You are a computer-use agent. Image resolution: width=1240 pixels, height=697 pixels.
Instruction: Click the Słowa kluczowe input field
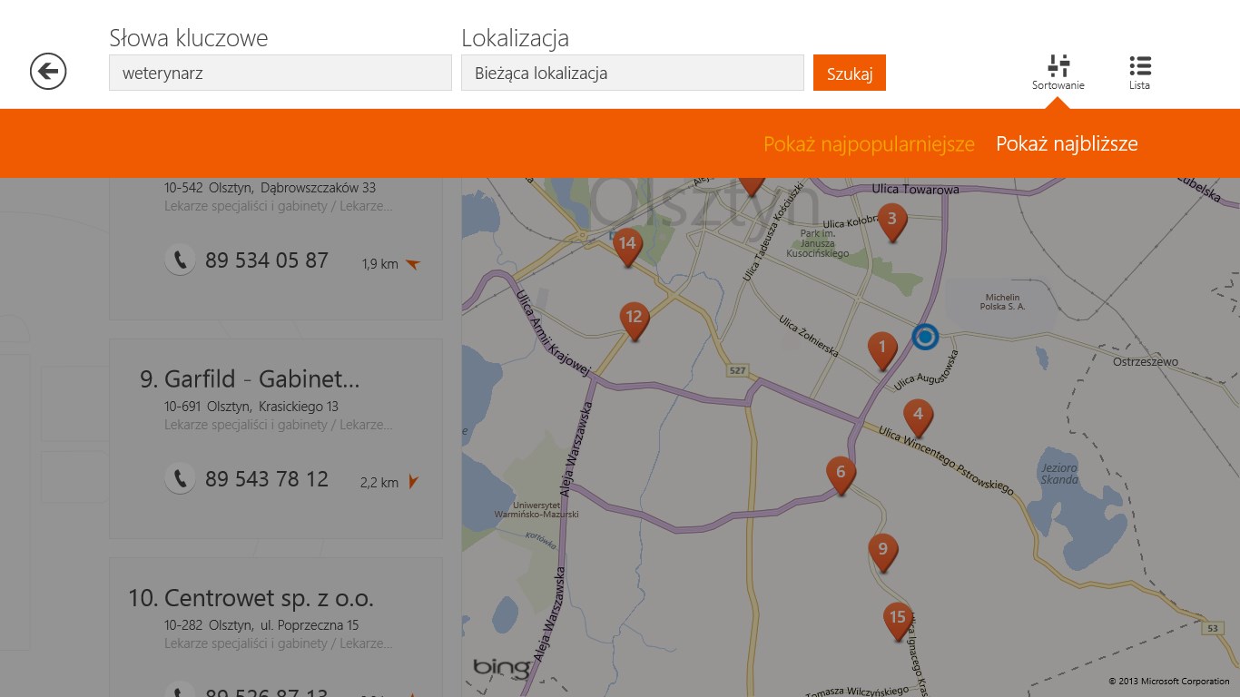[x=279, y=73]
